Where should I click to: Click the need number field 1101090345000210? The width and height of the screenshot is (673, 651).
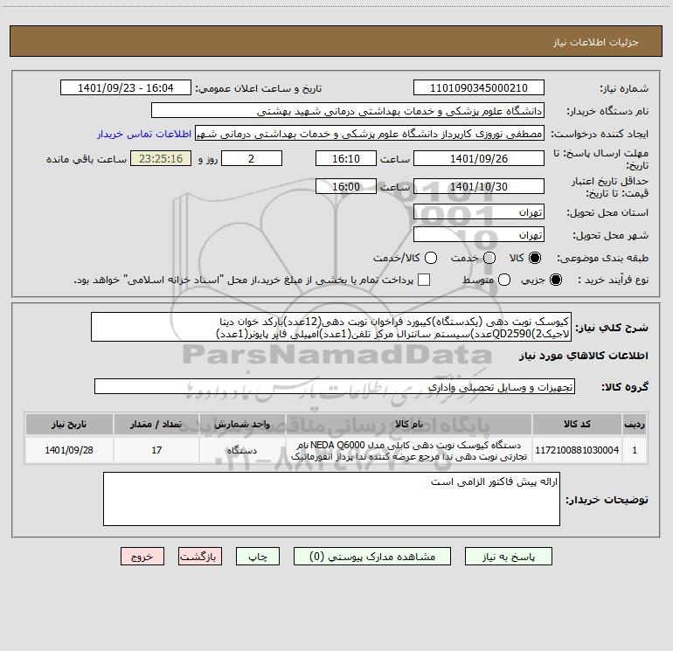(479, 88)
